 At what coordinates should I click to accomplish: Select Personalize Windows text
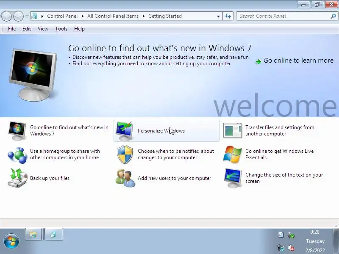tap(161, 131)
